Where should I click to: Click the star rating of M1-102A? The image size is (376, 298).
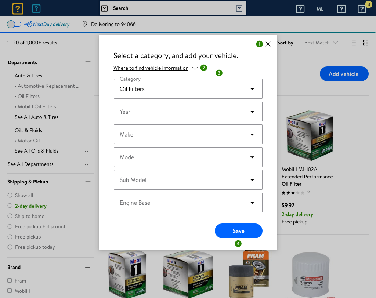[x=293, y=193]
